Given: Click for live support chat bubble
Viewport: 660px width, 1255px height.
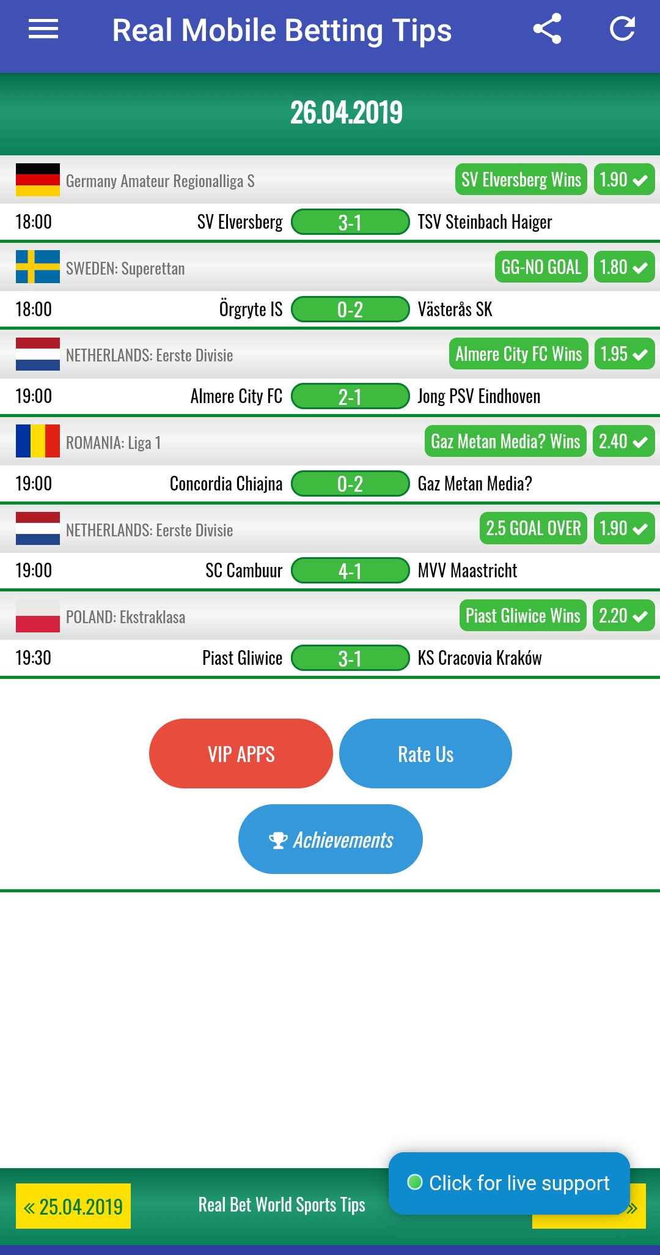Looking at the screenshot, I should click(509, 1183).
